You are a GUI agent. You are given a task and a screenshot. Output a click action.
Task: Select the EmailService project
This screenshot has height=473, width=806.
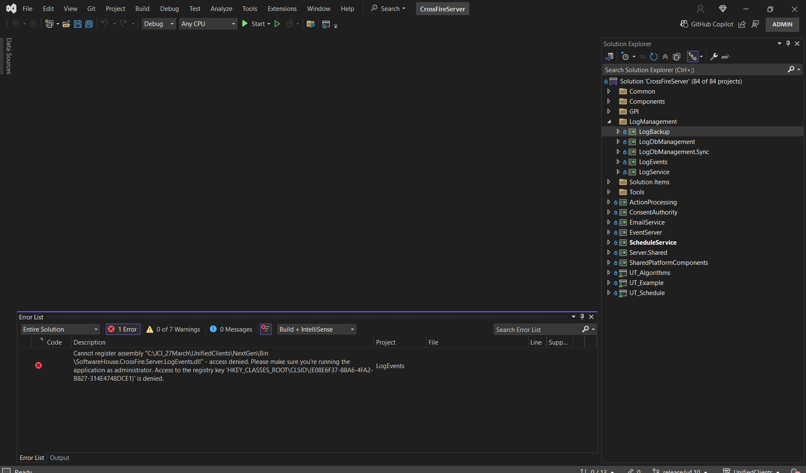click(647, 222)
